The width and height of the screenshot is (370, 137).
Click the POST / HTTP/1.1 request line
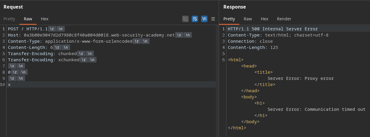click(x=28, y=29)
